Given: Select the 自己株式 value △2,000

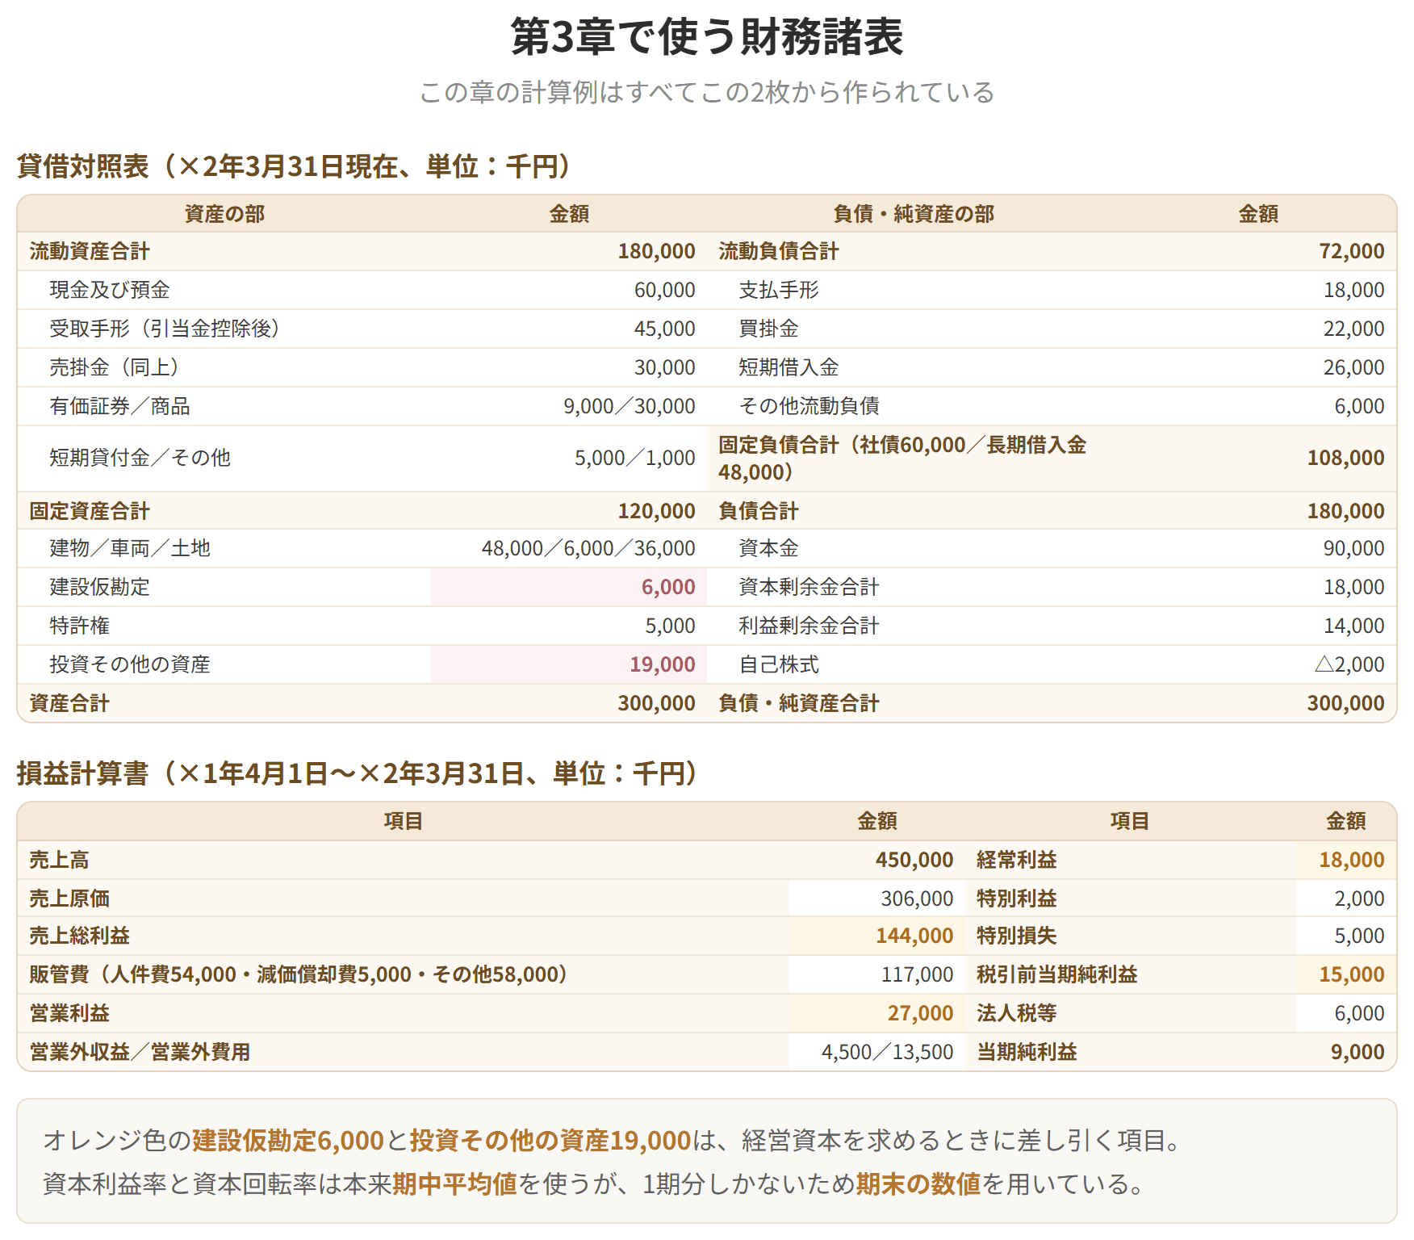Looking at the screenshot, I should (x=1349, y=664).
